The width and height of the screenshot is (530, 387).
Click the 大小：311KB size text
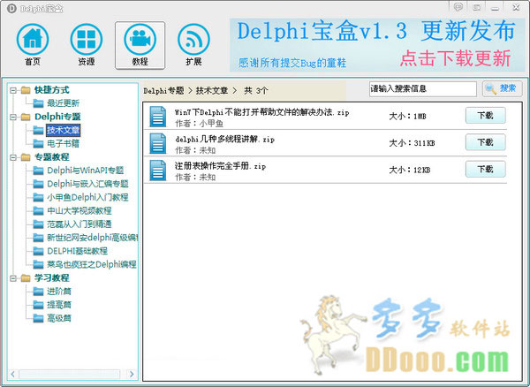click(412, 143)
